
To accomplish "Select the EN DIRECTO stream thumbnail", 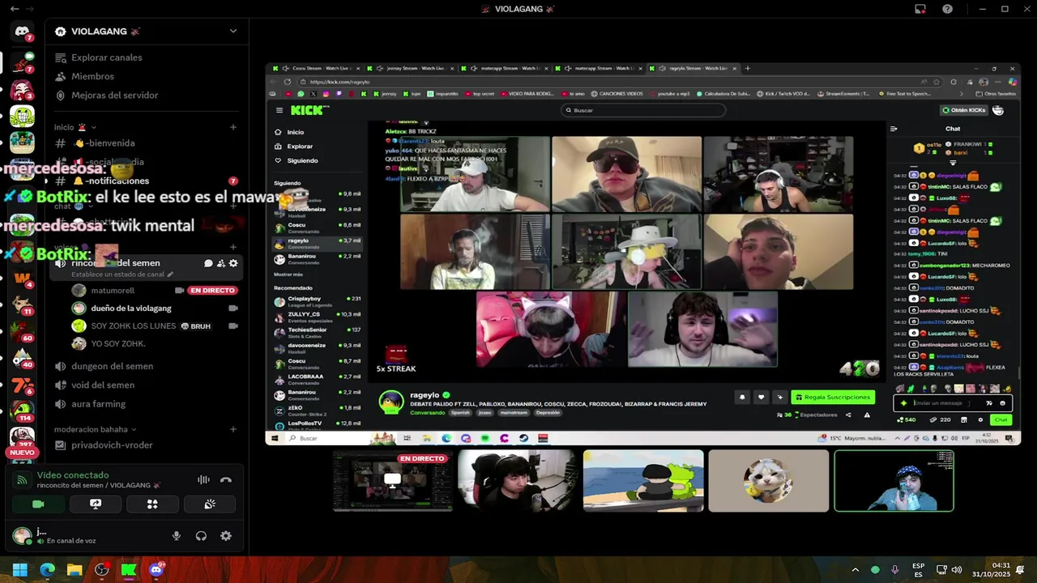I will click(393, 481).
